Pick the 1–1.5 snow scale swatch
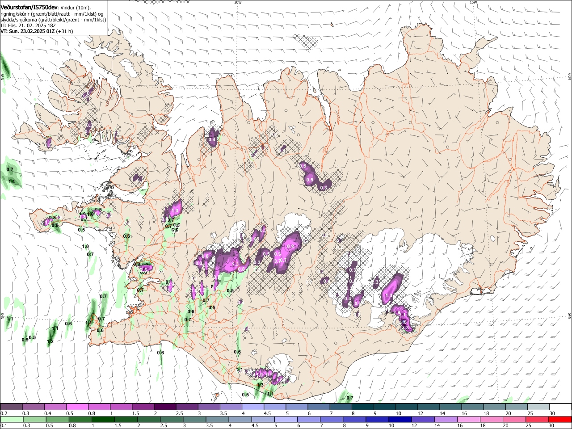 121,407
